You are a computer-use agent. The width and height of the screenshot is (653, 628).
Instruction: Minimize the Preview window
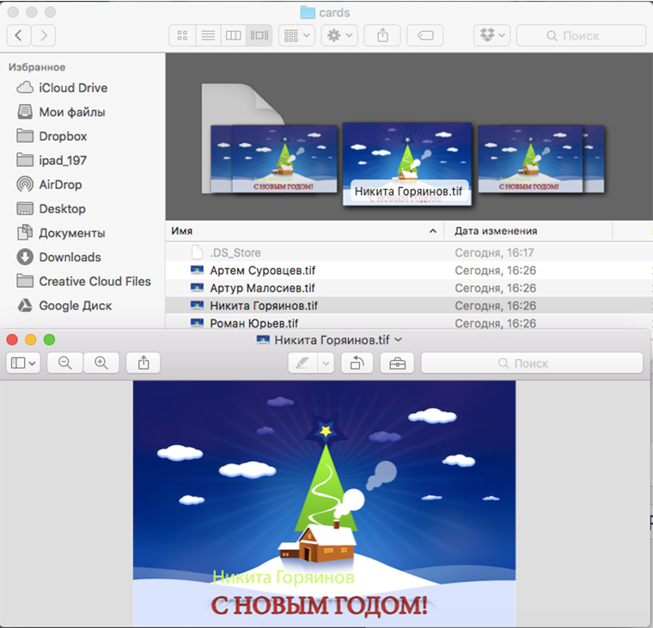click(31, 340)
